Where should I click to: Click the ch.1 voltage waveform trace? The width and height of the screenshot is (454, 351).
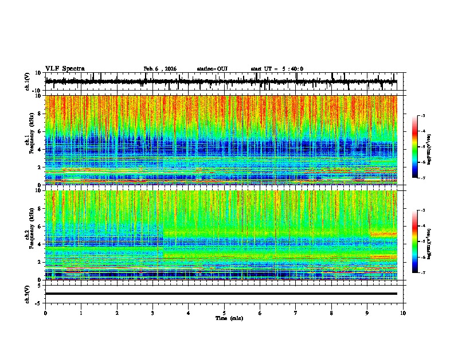click(x=221, y=81)
